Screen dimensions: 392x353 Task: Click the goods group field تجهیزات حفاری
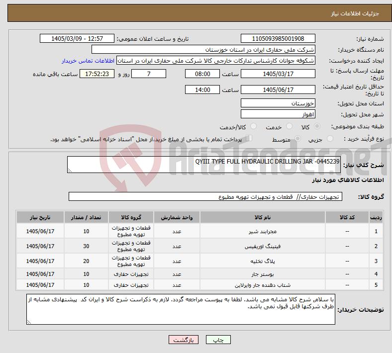click(x=205, y=196)
